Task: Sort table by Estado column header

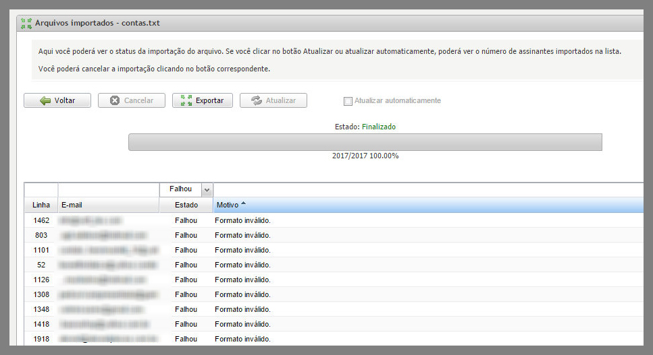Action: (186, 205)
